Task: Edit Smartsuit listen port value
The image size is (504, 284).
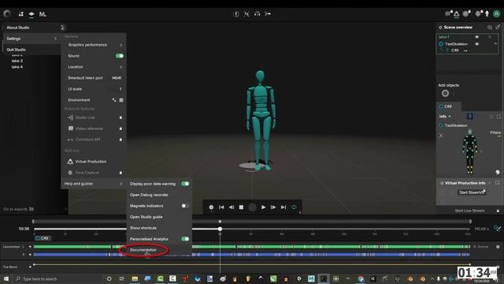Action: pos(117,78)
